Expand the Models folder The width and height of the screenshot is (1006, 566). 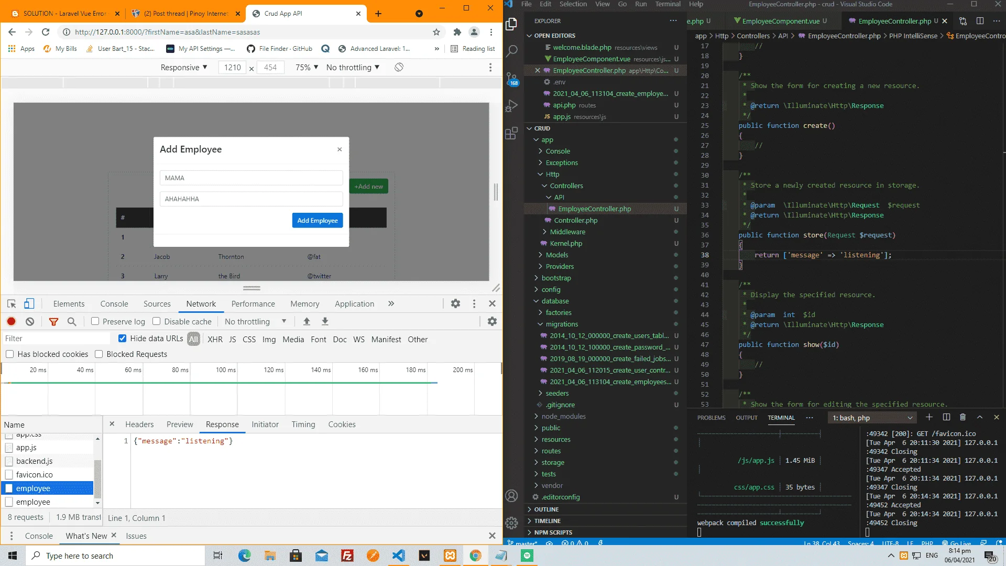[556, 255]
